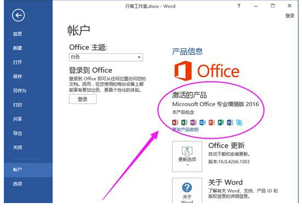Viewport: 302px width, 208px height.
Task: Select 新建 in the sidebar
Action: [x=18, y=48]
